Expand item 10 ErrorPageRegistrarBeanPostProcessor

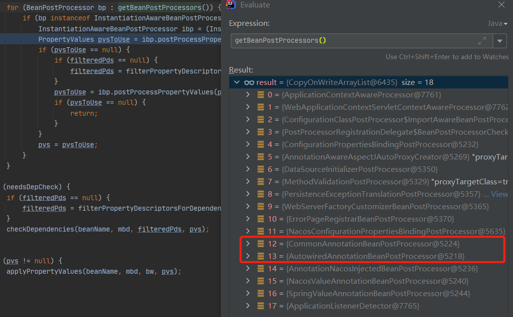[248, 219]
